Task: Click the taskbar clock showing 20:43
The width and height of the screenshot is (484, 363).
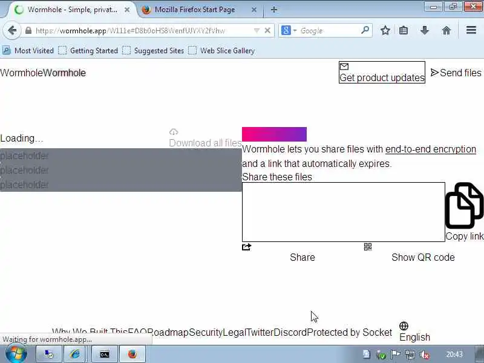Action: point(454,355)
